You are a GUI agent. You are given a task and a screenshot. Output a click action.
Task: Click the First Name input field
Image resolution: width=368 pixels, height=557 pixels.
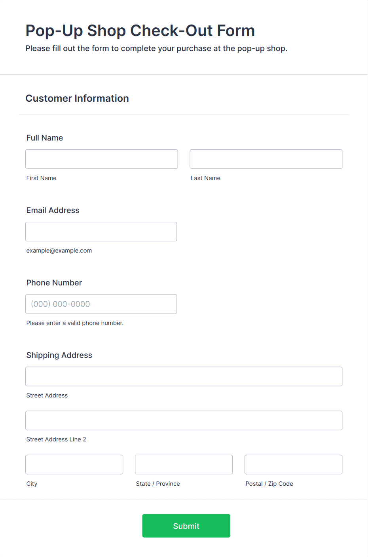102,159
